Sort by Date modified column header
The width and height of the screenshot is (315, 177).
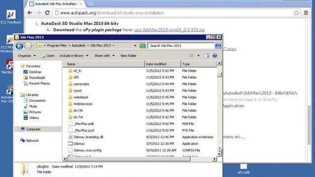162,64
